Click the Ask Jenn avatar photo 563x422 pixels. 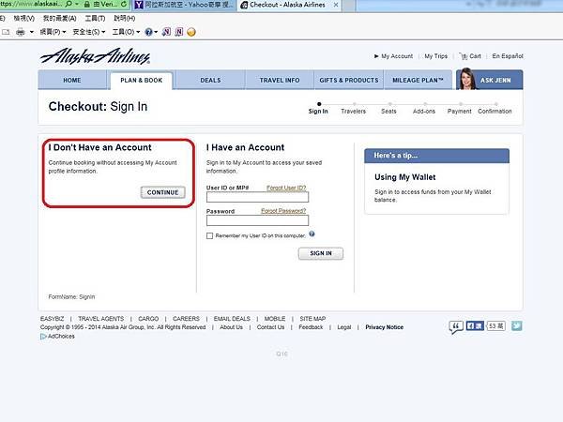pos(466,79)
